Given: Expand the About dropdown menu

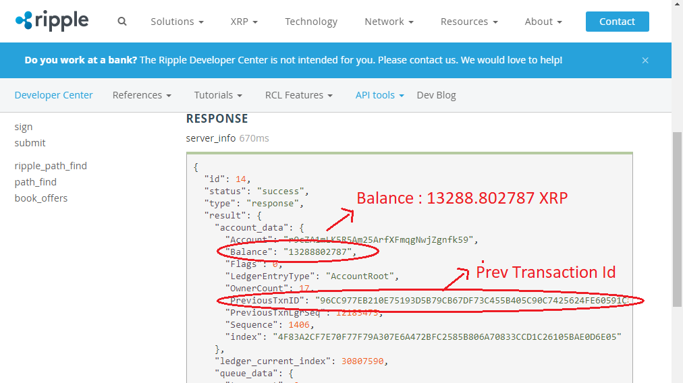Looking at the screenshot, I should (x=543, y=22).
